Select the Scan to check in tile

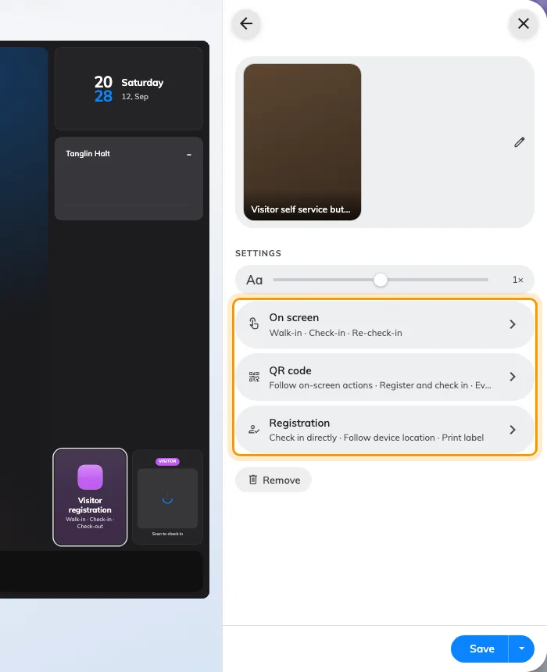[167, 497]
